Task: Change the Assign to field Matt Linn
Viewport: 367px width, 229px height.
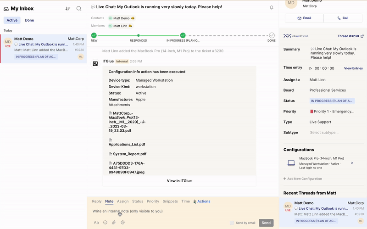Action: [317, 79]
